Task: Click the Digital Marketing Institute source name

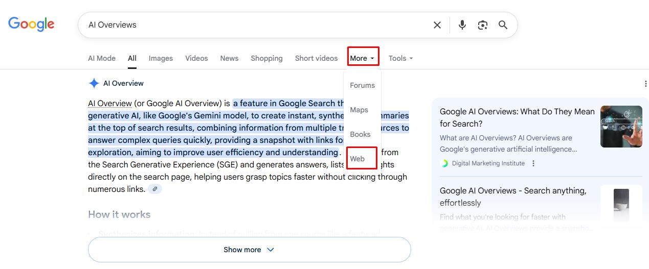Action: click(488, 163)
